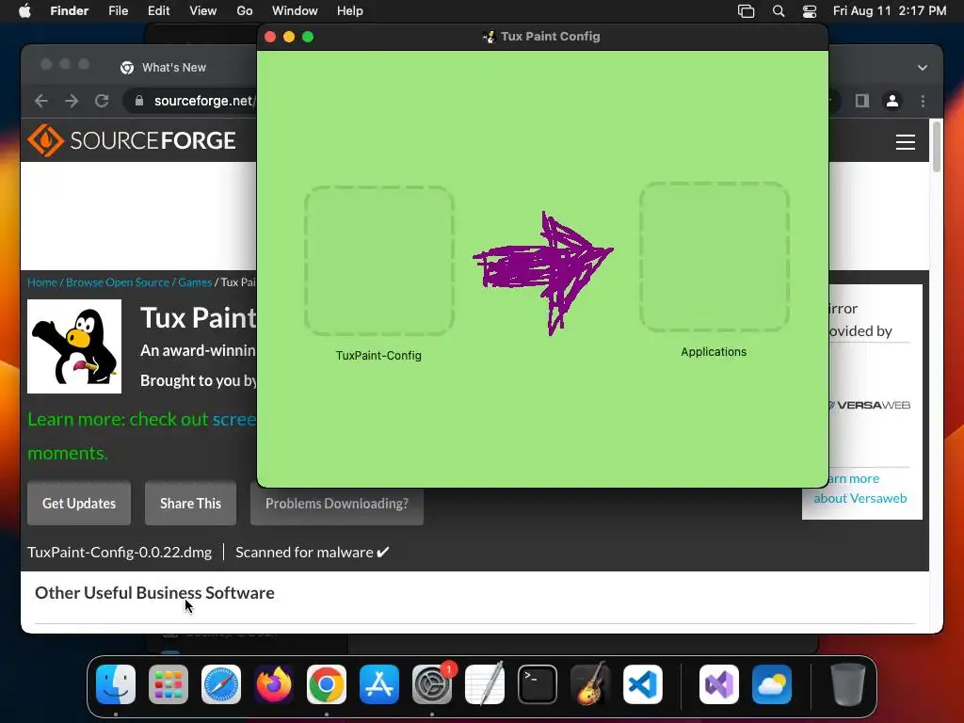Open the Weather app from the Dock
The height and width of the screenshot is (723, 964).
pos(772,684)
